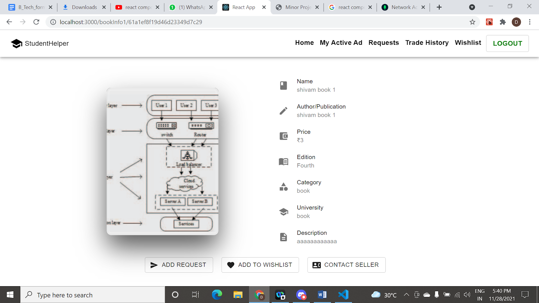Image resolution: width=539 pixels, height=303 pixels.
Task: Open a new browser tab
Action: tap(439, 7)
